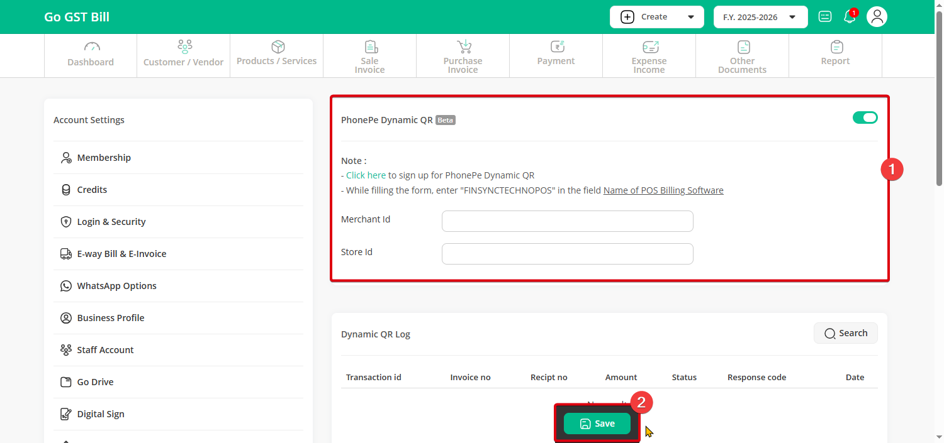The image size is (944, 443).
Task: Go to Expense Income tab
Action: click(x=649, y=56)
